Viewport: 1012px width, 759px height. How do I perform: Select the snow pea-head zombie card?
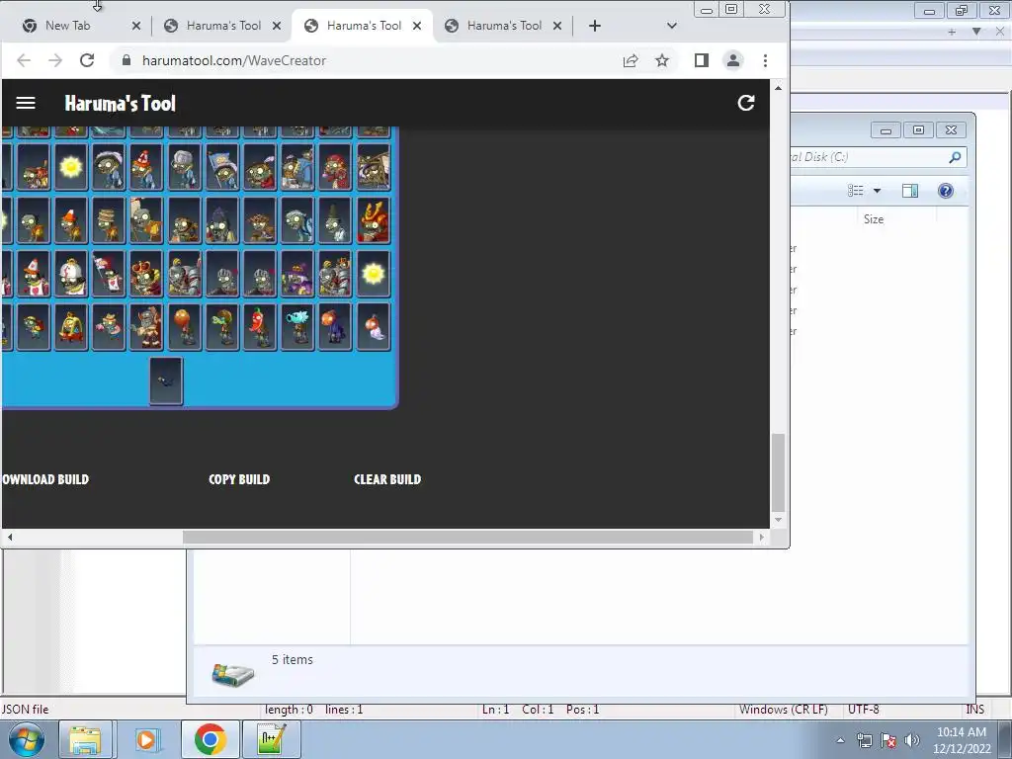(297, 327)
